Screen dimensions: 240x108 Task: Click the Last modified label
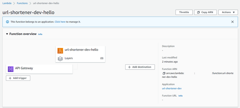[169, 58]
